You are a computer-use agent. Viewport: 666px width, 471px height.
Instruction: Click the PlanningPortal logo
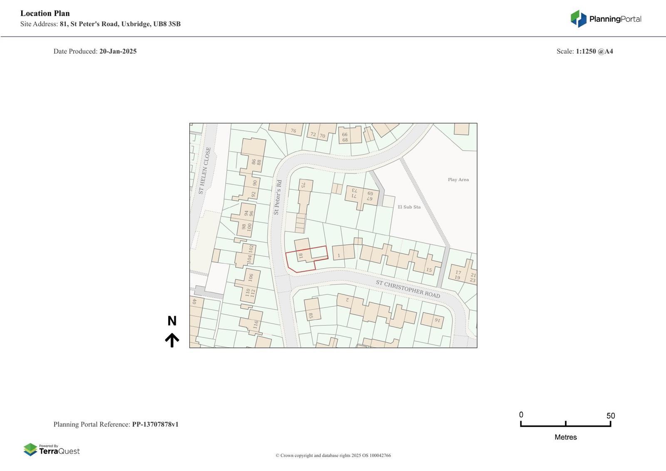(605, 19)
